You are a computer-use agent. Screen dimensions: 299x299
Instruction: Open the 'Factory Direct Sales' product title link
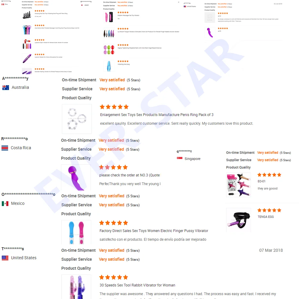point(154,231)
